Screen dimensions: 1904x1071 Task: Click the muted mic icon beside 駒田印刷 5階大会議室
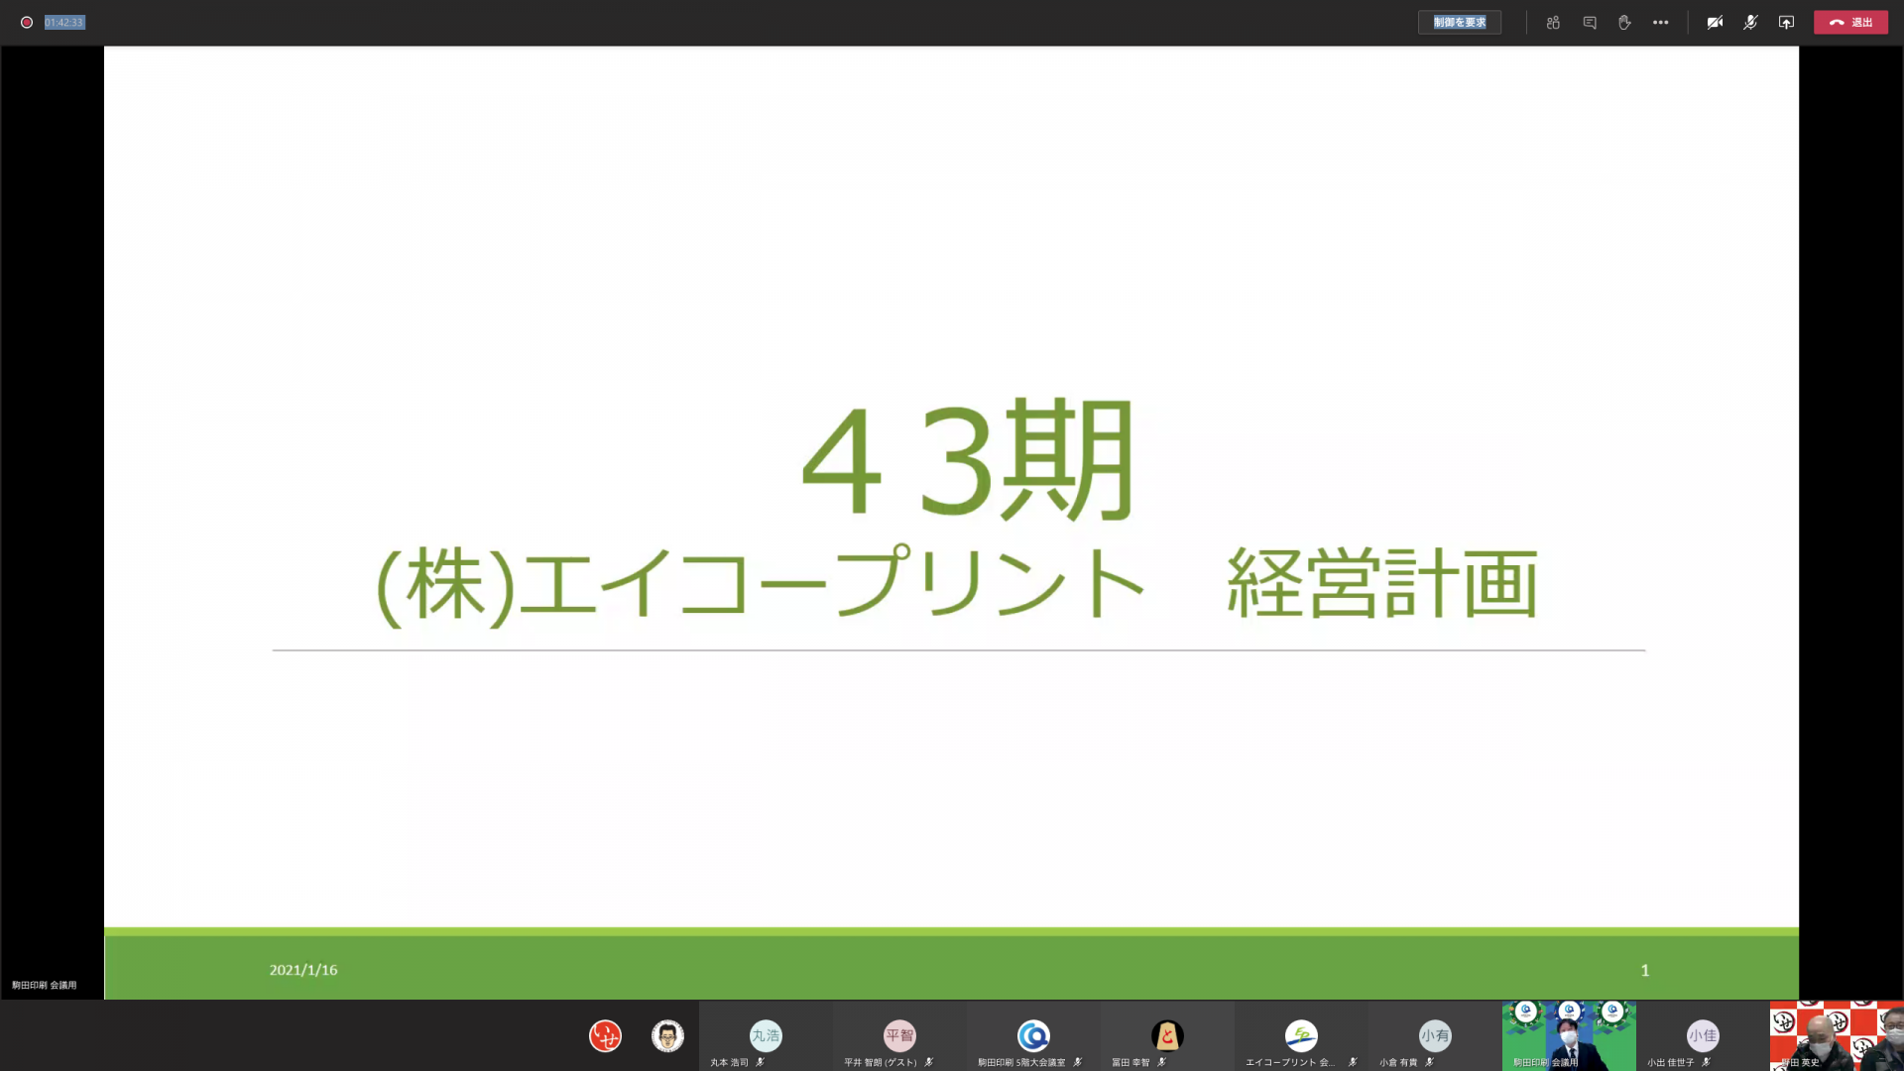click(1077, 1062)
